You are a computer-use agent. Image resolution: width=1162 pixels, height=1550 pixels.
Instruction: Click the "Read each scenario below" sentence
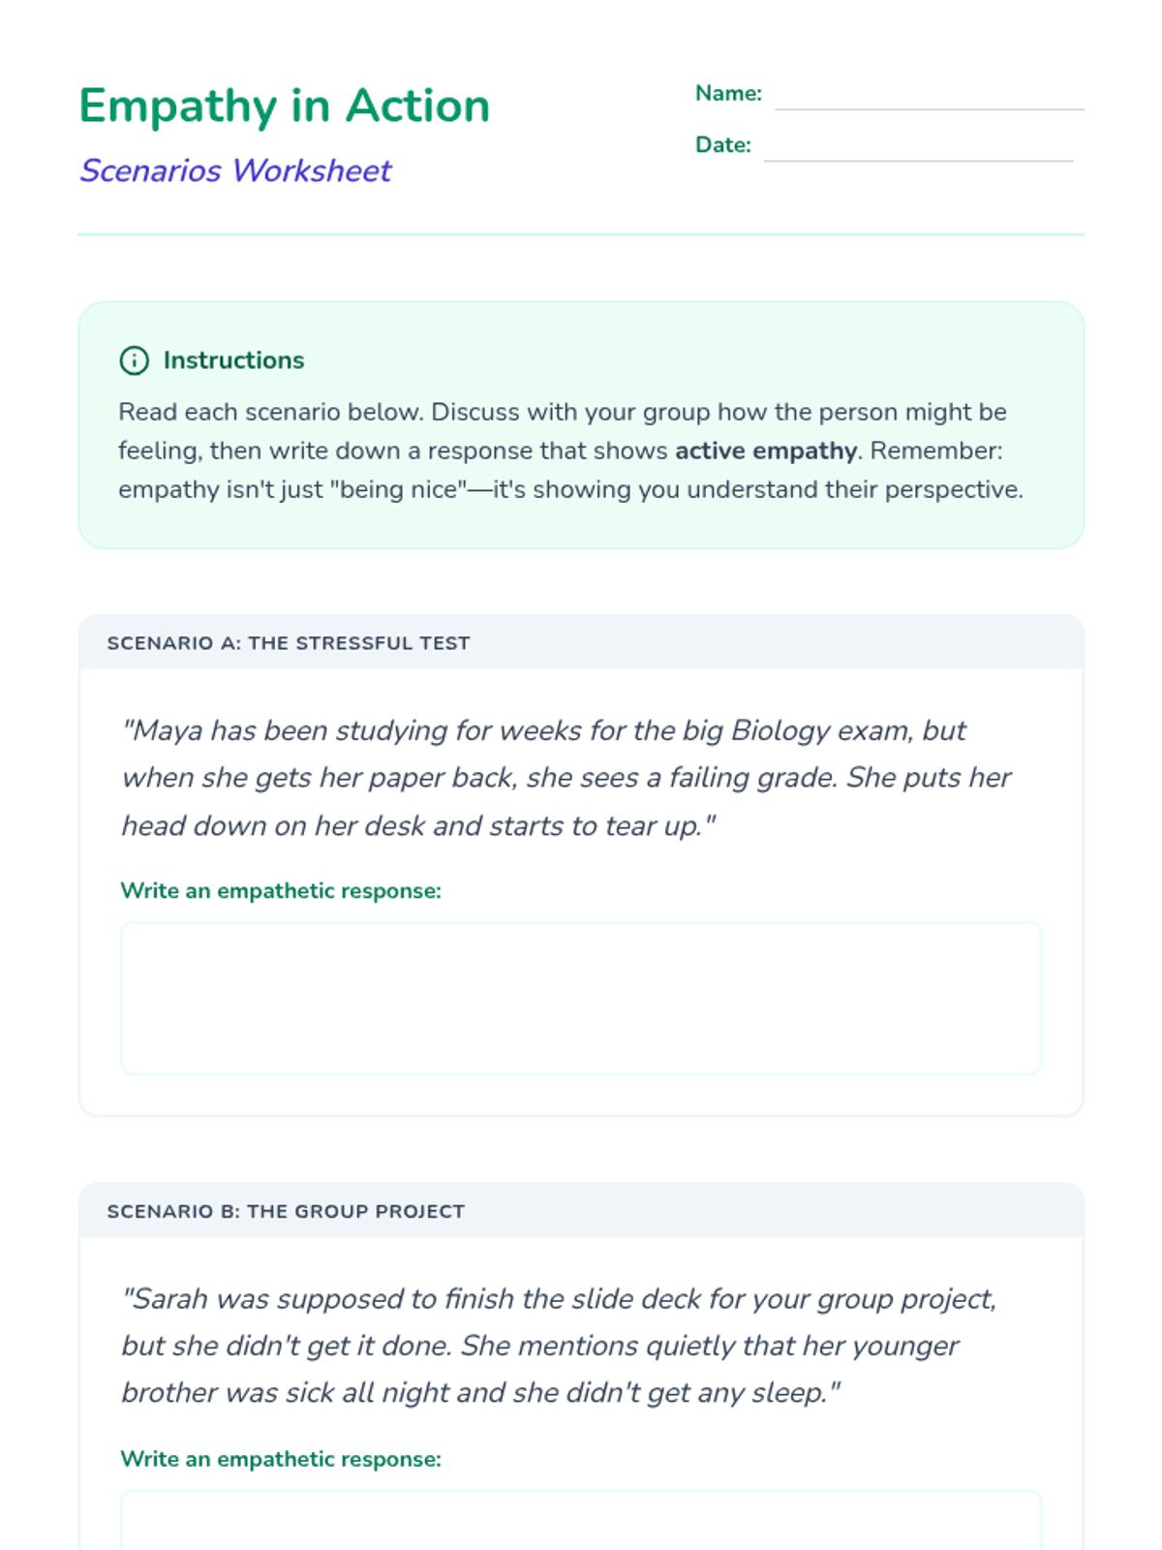tap(271, 412)
